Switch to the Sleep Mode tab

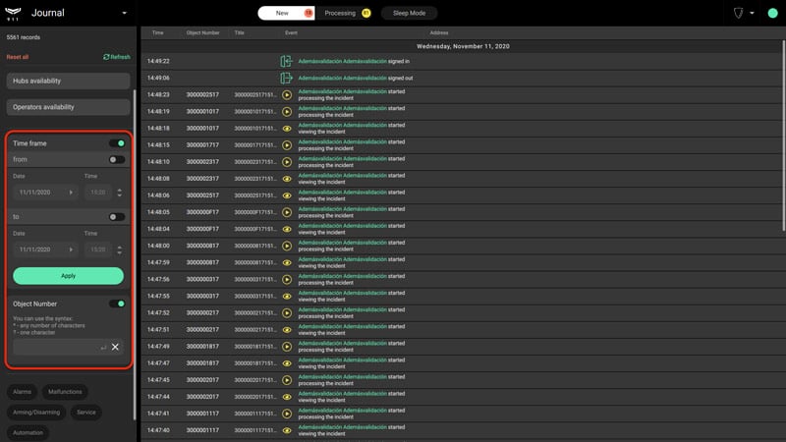pyautogui.click(x=409, y=13)
